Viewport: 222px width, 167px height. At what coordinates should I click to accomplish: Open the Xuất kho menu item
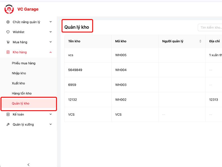coord(18,83)
